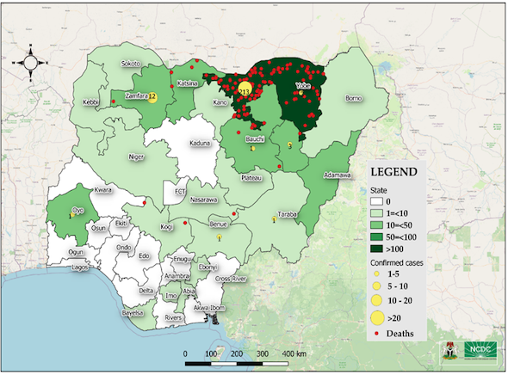Click the 5 - 10 confirmed cases legend circle
The height and width of the screenshot is (375, 508).
(376, 286)
